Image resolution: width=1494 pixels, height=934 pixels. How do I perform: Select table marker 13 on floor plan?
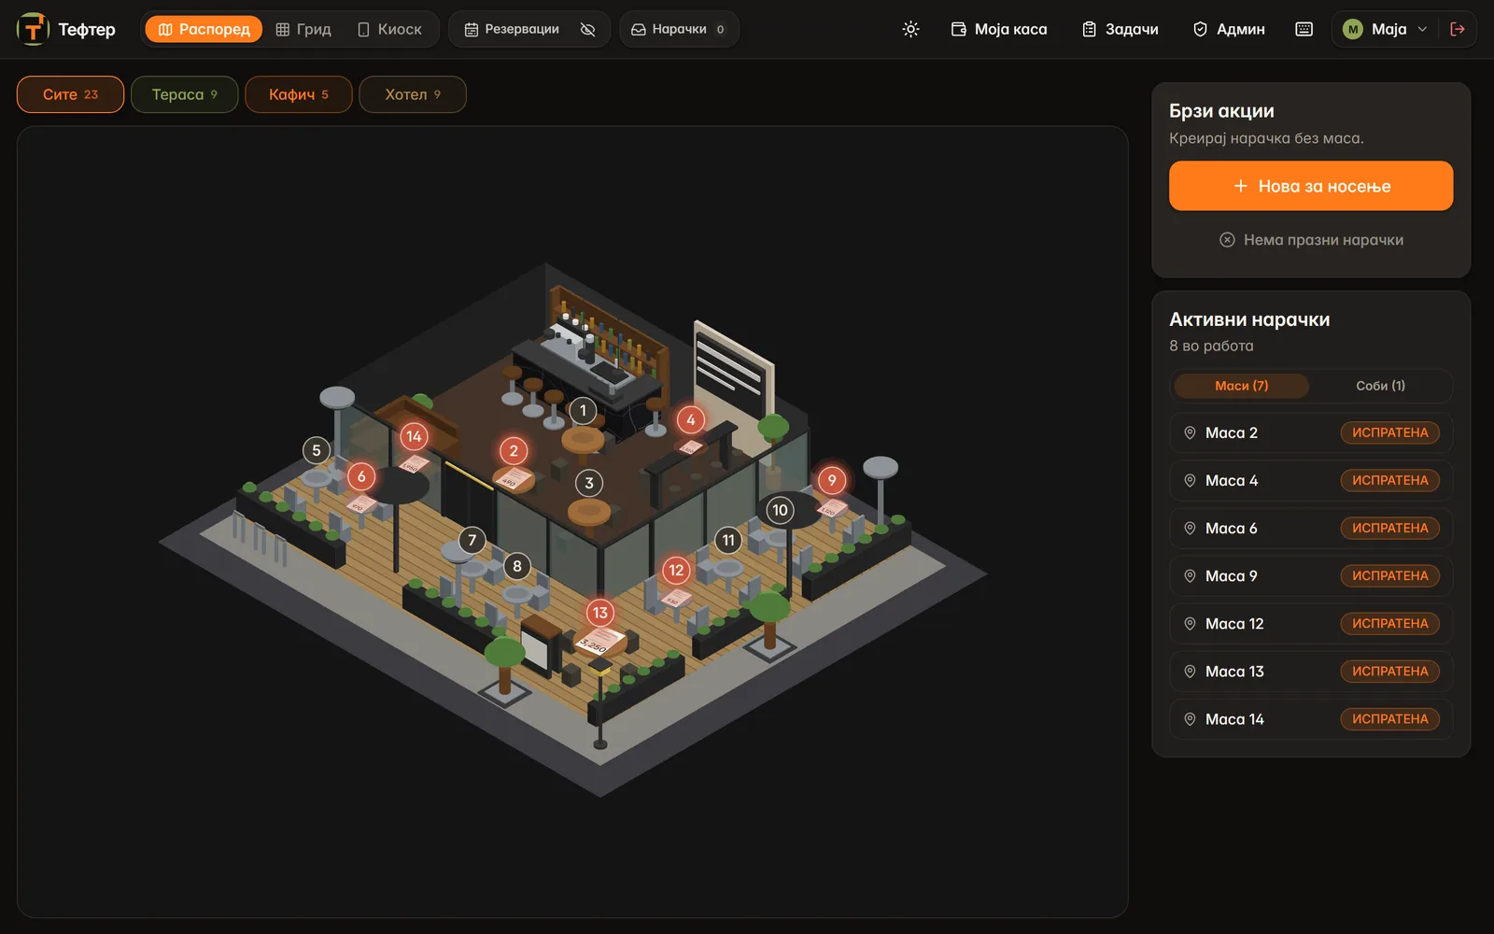click(x=600, y=613)
